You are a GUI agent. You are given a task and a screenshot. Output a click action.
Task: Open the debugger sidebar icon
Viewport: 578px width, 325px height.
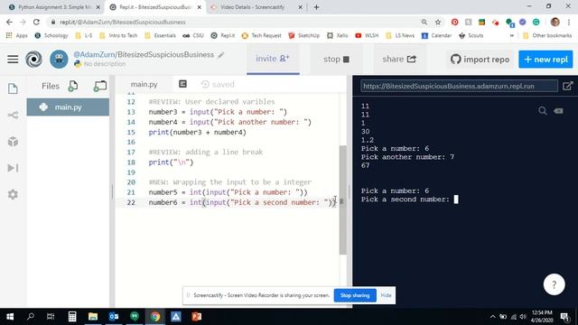point(13,168)
